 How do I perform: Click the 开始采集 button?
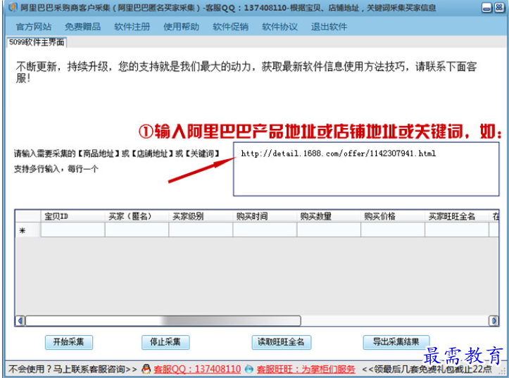[x=69, y=342]
